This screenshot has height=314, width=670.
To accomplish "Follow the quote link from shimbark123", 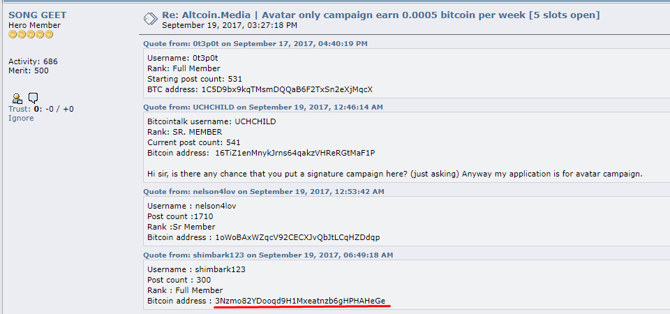I will pyautogui.click(x=268, y=255).
